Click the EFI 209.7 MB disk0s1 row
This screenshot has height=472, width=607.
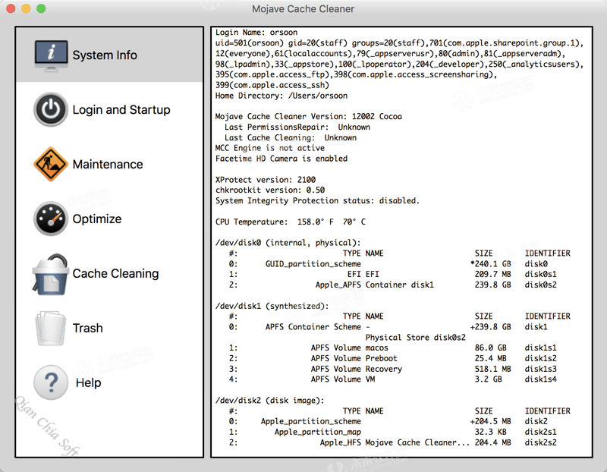tap(392, 274)
